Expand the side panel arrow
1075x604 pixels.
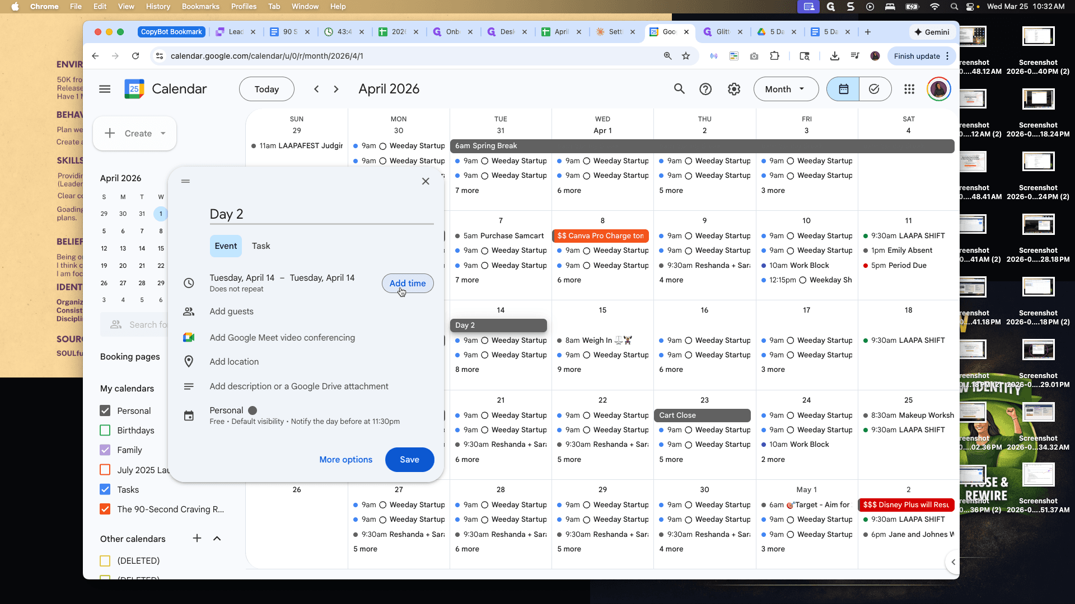tap(953, 562)
